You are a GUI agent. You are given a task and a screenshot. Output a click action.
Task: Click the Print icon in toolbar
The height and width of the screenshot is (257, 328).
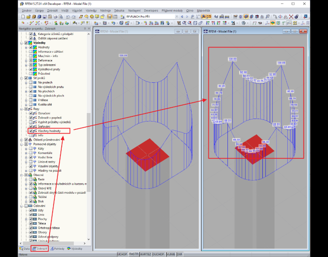(55, 17)
